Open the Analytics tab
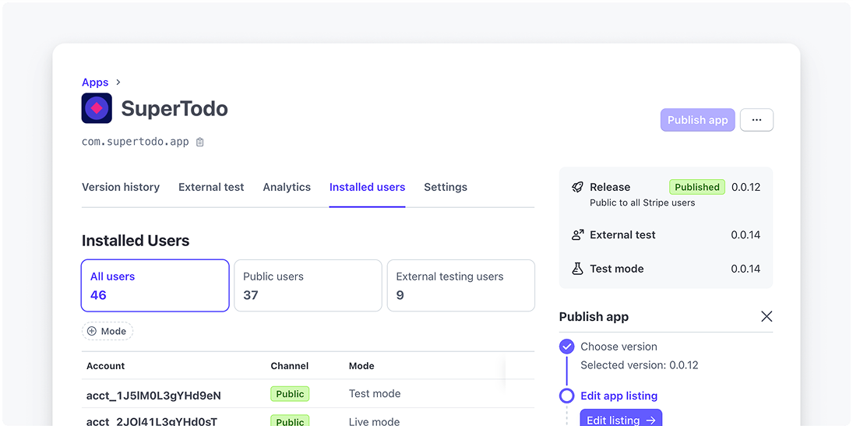 [x=287, y=187]
